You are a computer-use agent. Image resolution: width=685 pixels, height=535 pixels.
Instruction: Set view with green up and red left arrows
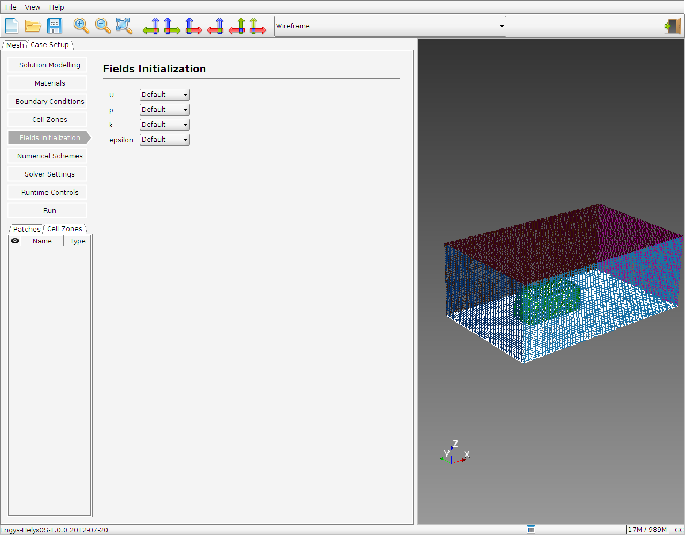click(237, 26)
